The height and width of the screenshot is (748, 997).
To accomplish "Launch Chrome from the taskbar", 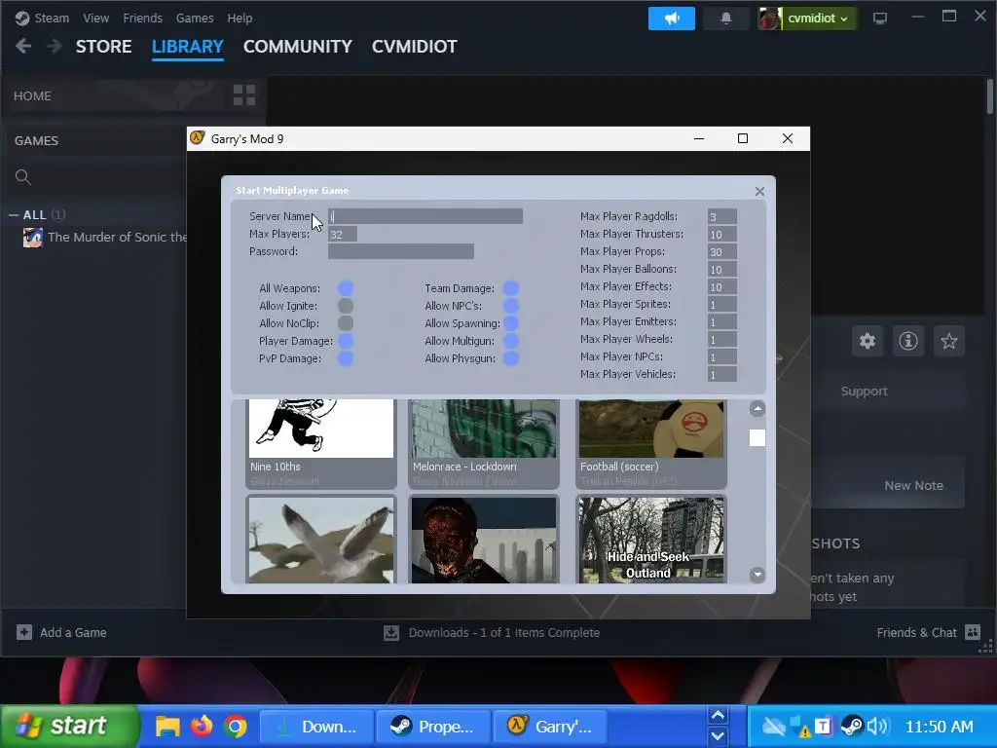I will click(x=236, y=726).
